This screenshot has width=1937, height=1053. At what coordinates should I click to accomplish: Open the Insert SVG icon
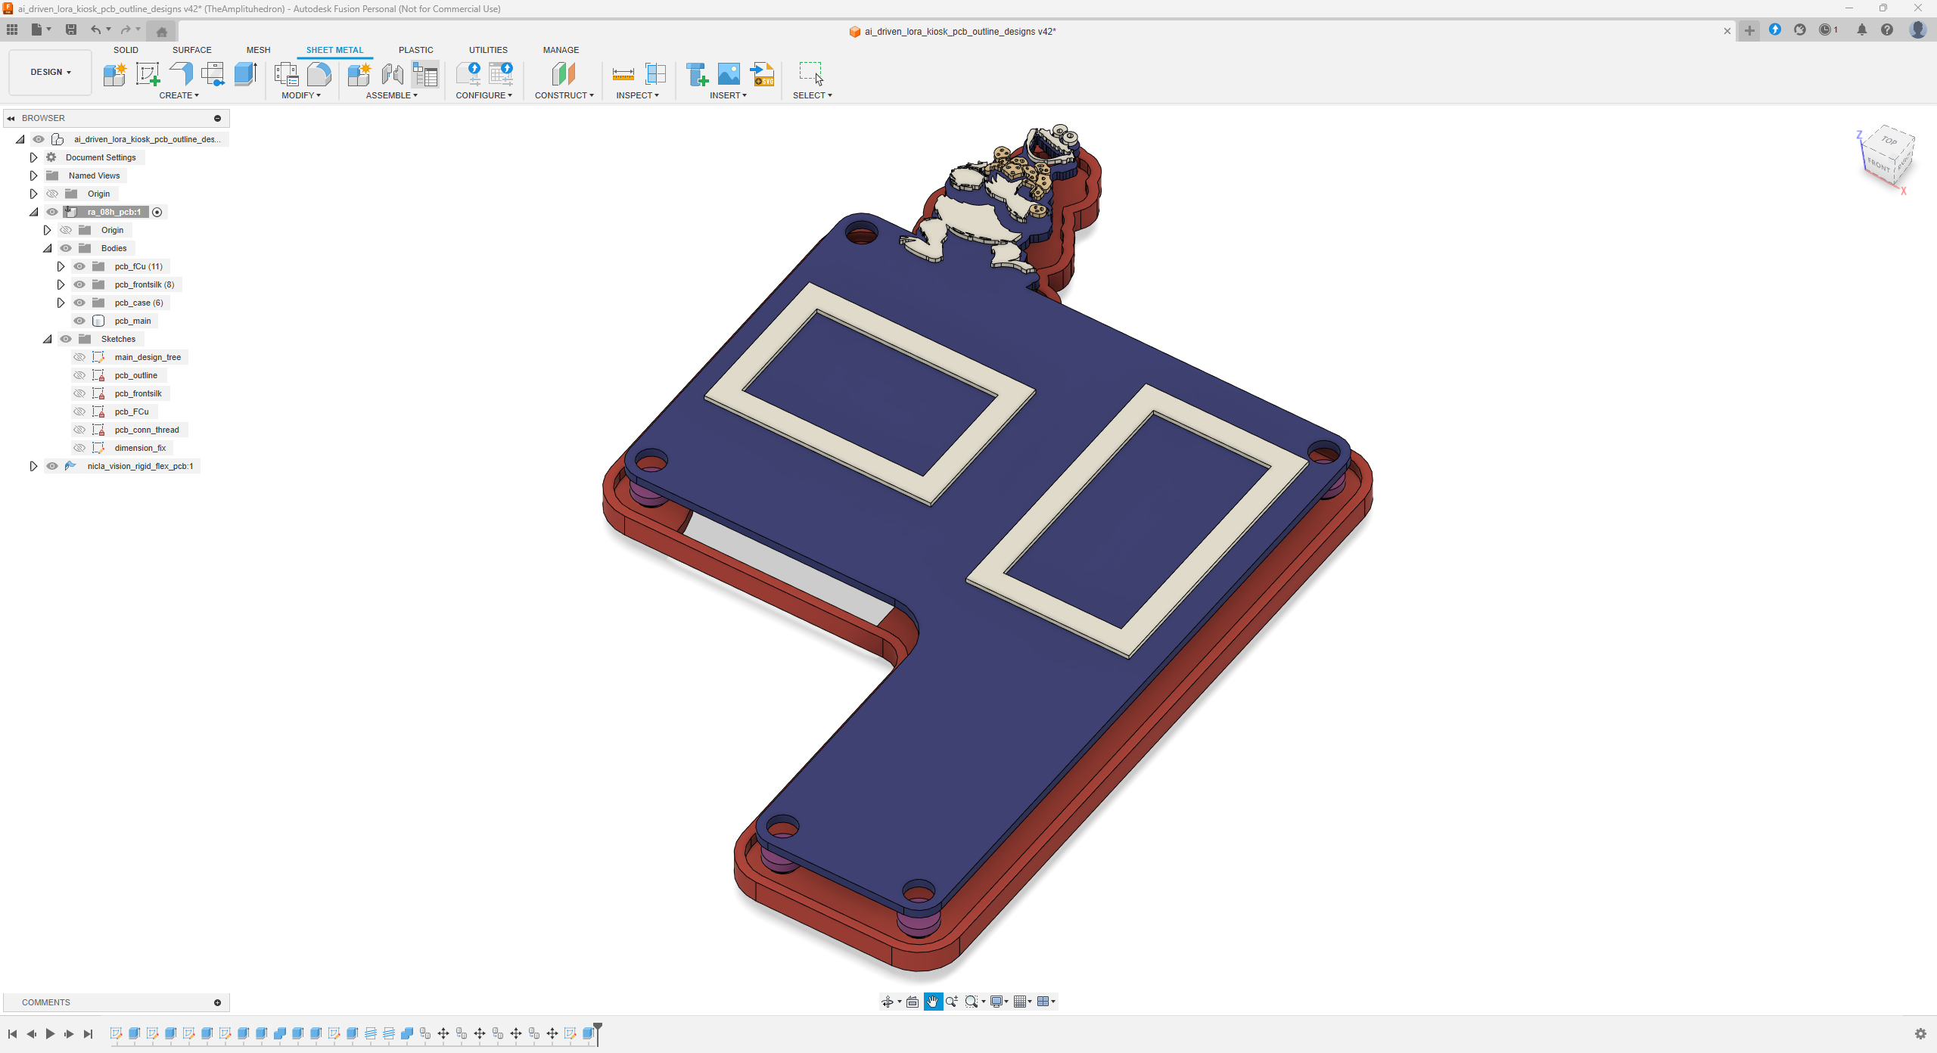763,74
